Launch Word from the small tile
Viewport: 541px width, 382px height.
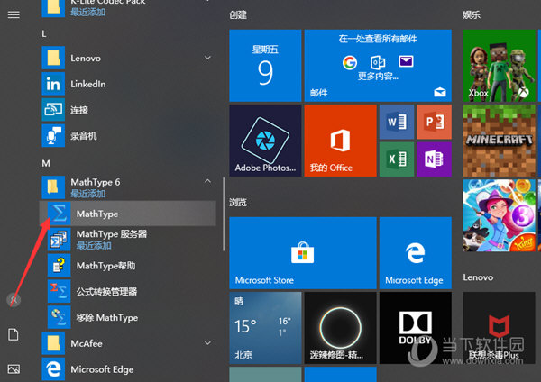point(397,122)
